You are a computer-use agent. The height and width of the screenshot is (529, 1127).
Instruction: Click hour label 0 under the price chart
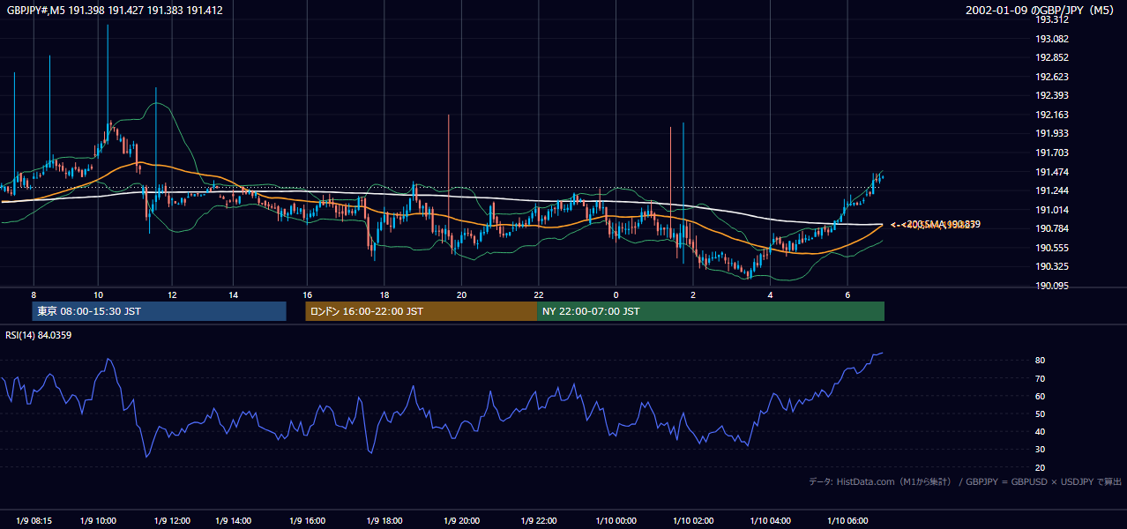[616, 294]
